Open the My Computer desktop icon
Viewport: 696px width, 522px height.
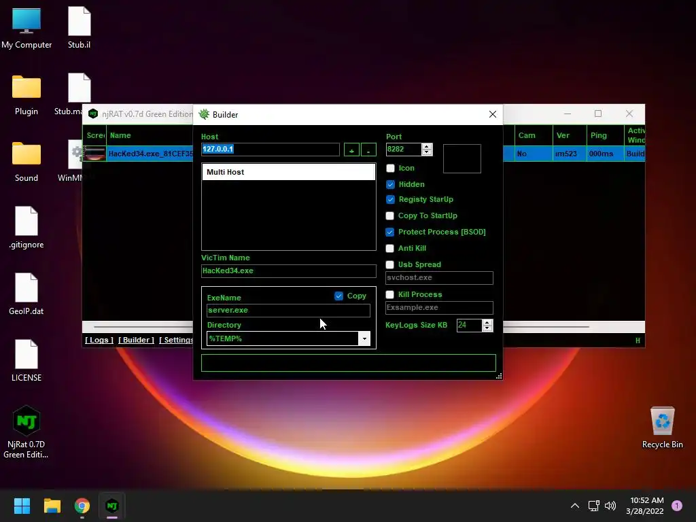27,27
